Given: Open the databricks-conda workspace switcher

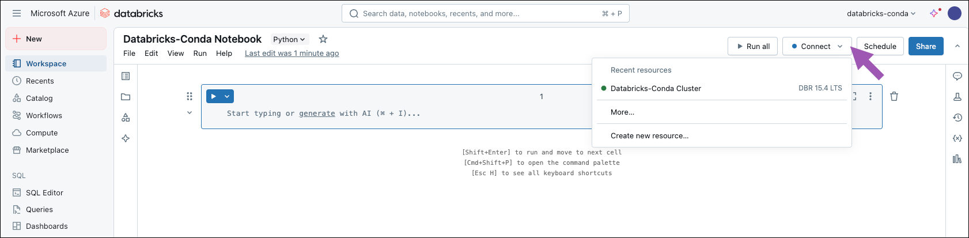Looking at the screenshot, I should (x=881, y=13).
